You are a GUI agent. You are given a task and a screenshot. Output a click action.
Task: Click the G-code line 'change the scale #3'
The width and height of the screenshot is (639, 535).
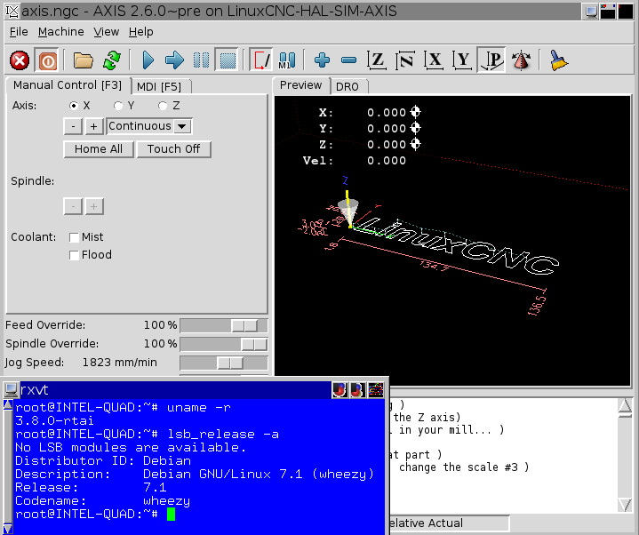(x=464, y=467)
